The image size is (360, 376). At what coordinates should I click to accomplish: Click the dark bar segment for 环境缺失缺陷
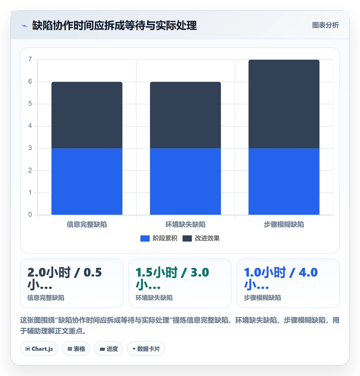(185, 115)
